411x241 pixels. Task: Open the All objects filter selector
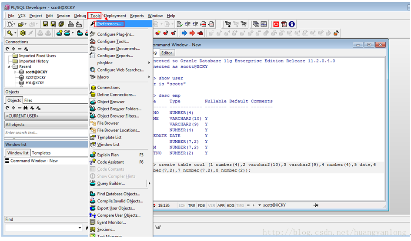[x=47, y=125]
